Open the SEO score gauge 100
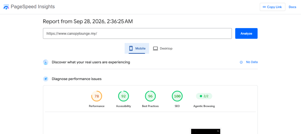The image size is (301, 134). tap(177, 96)
